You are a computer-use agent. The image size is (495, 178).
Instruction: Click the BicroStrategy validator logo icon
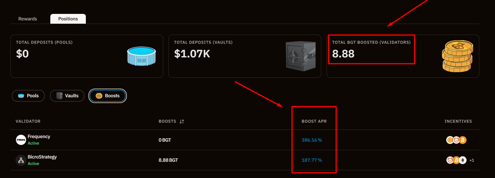coord(21,160)
